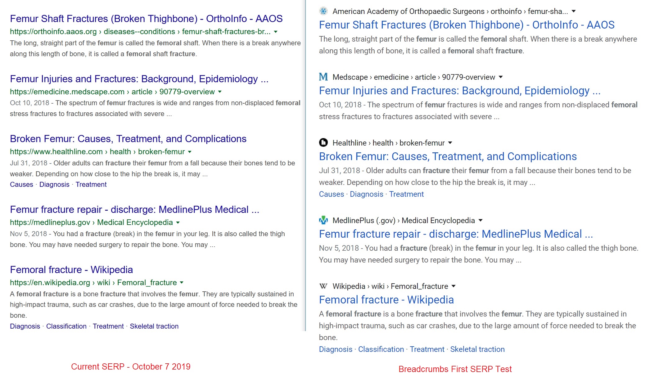
Task: Click the 'Breadcrumbs First SERP Test' caption
Action: [455, 369]
